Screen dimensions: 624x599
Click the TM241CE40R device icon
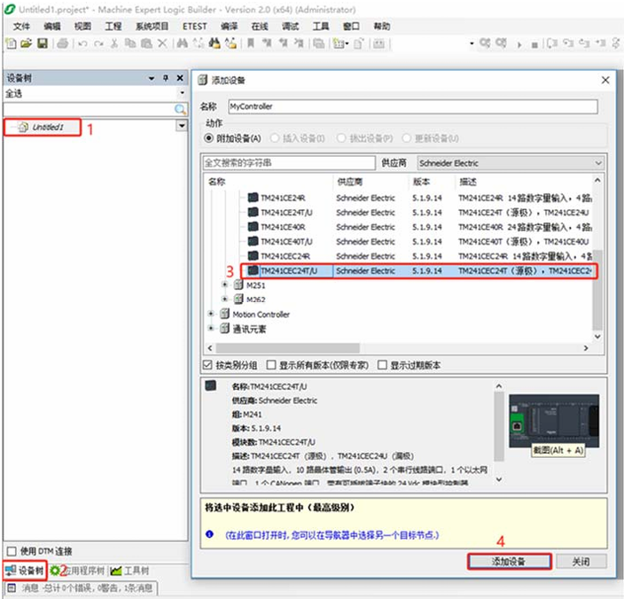[253, 227]
